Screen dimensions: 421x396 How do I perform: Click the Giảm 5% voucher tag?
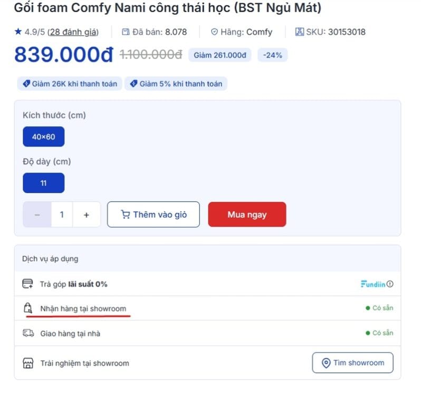176,84
